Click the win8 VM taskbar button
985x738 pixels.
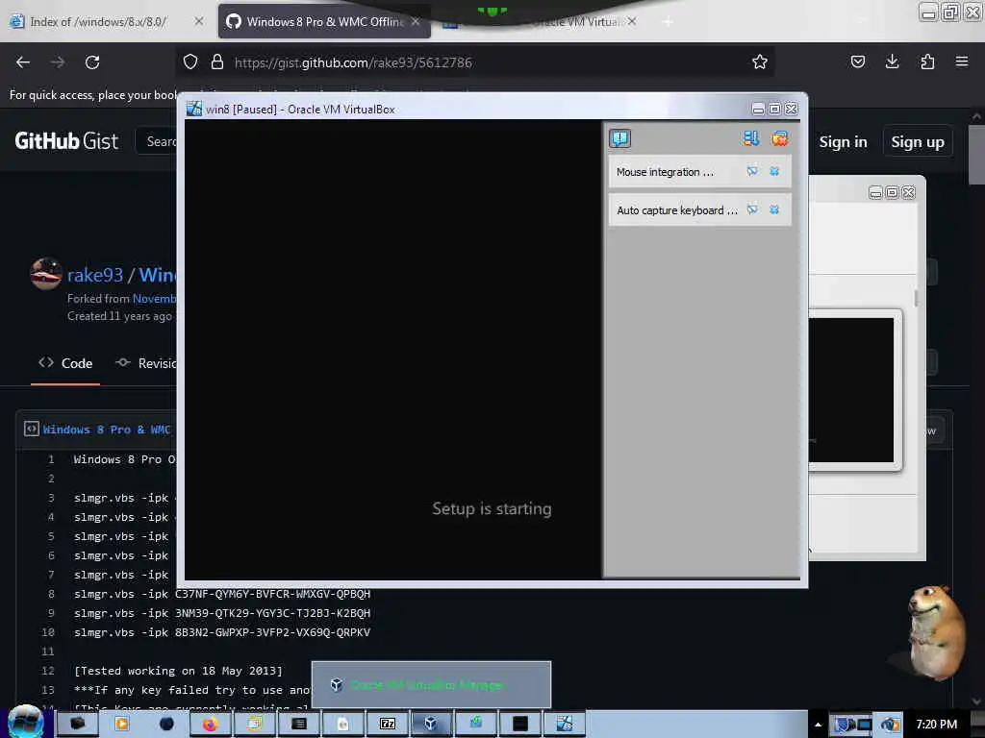click(565, 725)
